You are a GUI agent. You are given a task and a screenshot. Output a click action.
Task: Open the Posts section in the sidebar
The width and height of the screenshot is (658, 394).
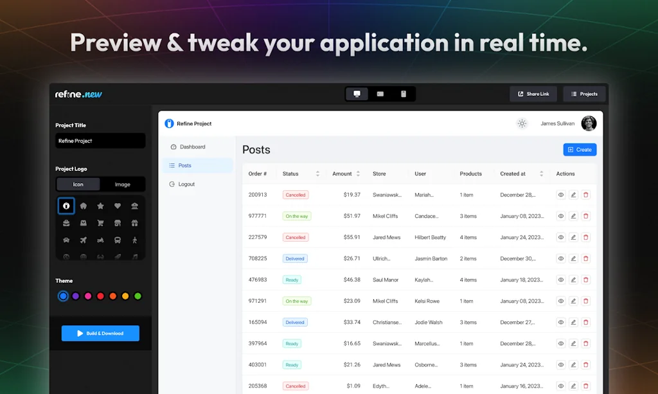click(190, 165)
